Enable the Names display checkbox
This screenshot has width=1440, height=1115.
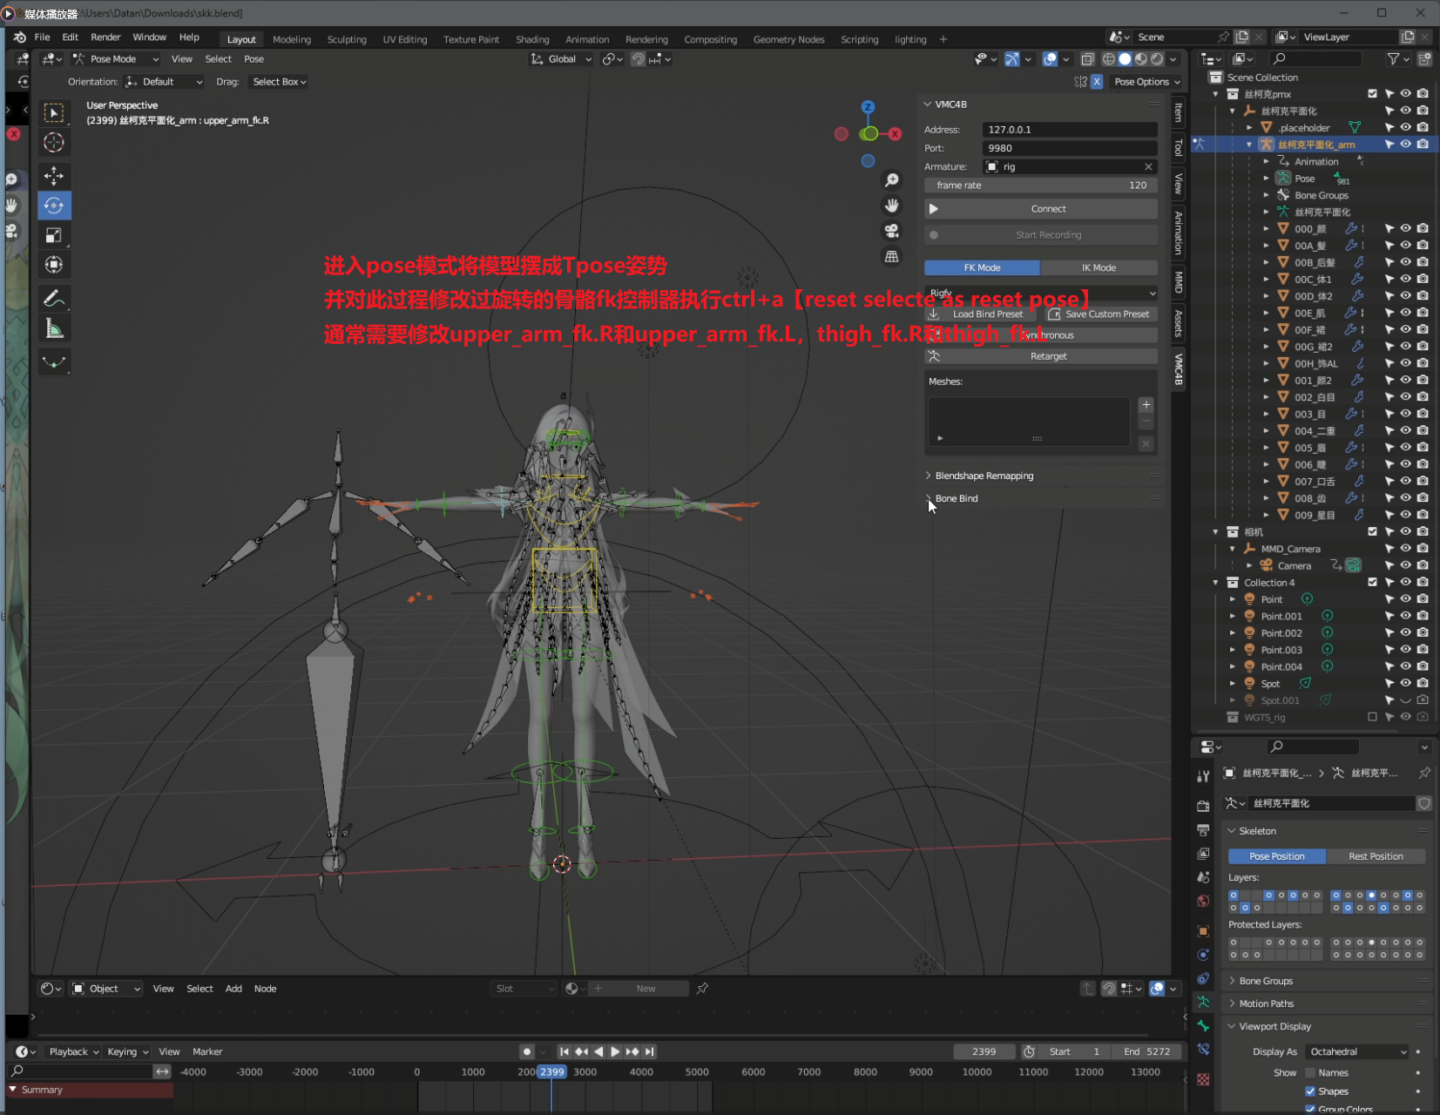1310,1073
